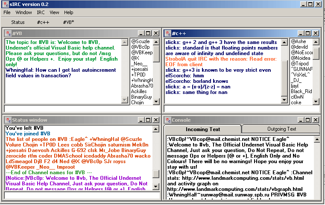This screenshot has width=325, height=205.
Task: Click Console text scrollbar up arrow
Action: click(x=317, y=140)
